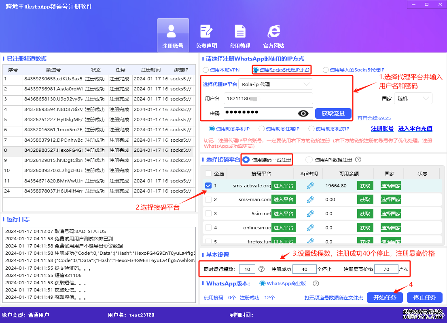Uncheck the sms-activate.org platform checkbox

[x=208, y=185]
